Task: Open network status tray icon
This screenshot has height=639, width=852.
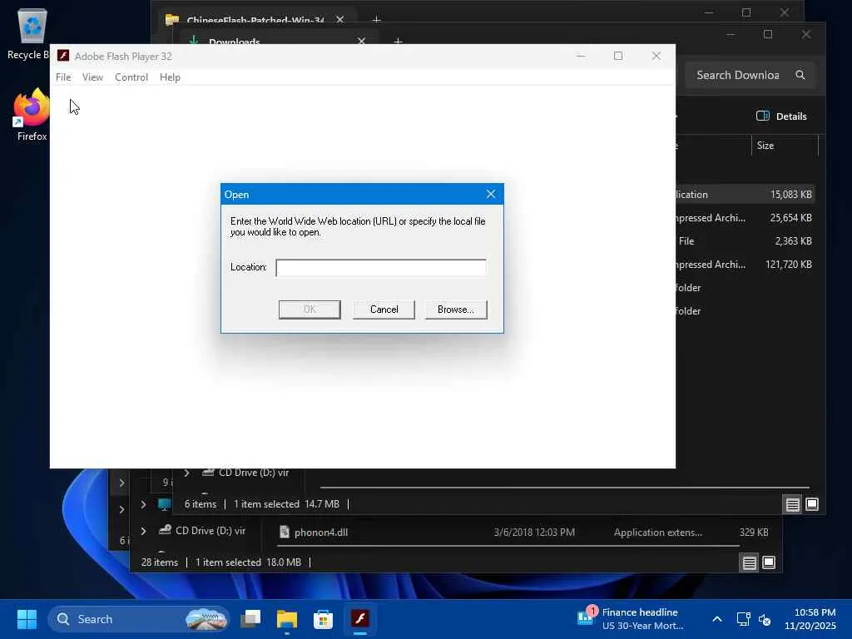Action: [743, 619]
